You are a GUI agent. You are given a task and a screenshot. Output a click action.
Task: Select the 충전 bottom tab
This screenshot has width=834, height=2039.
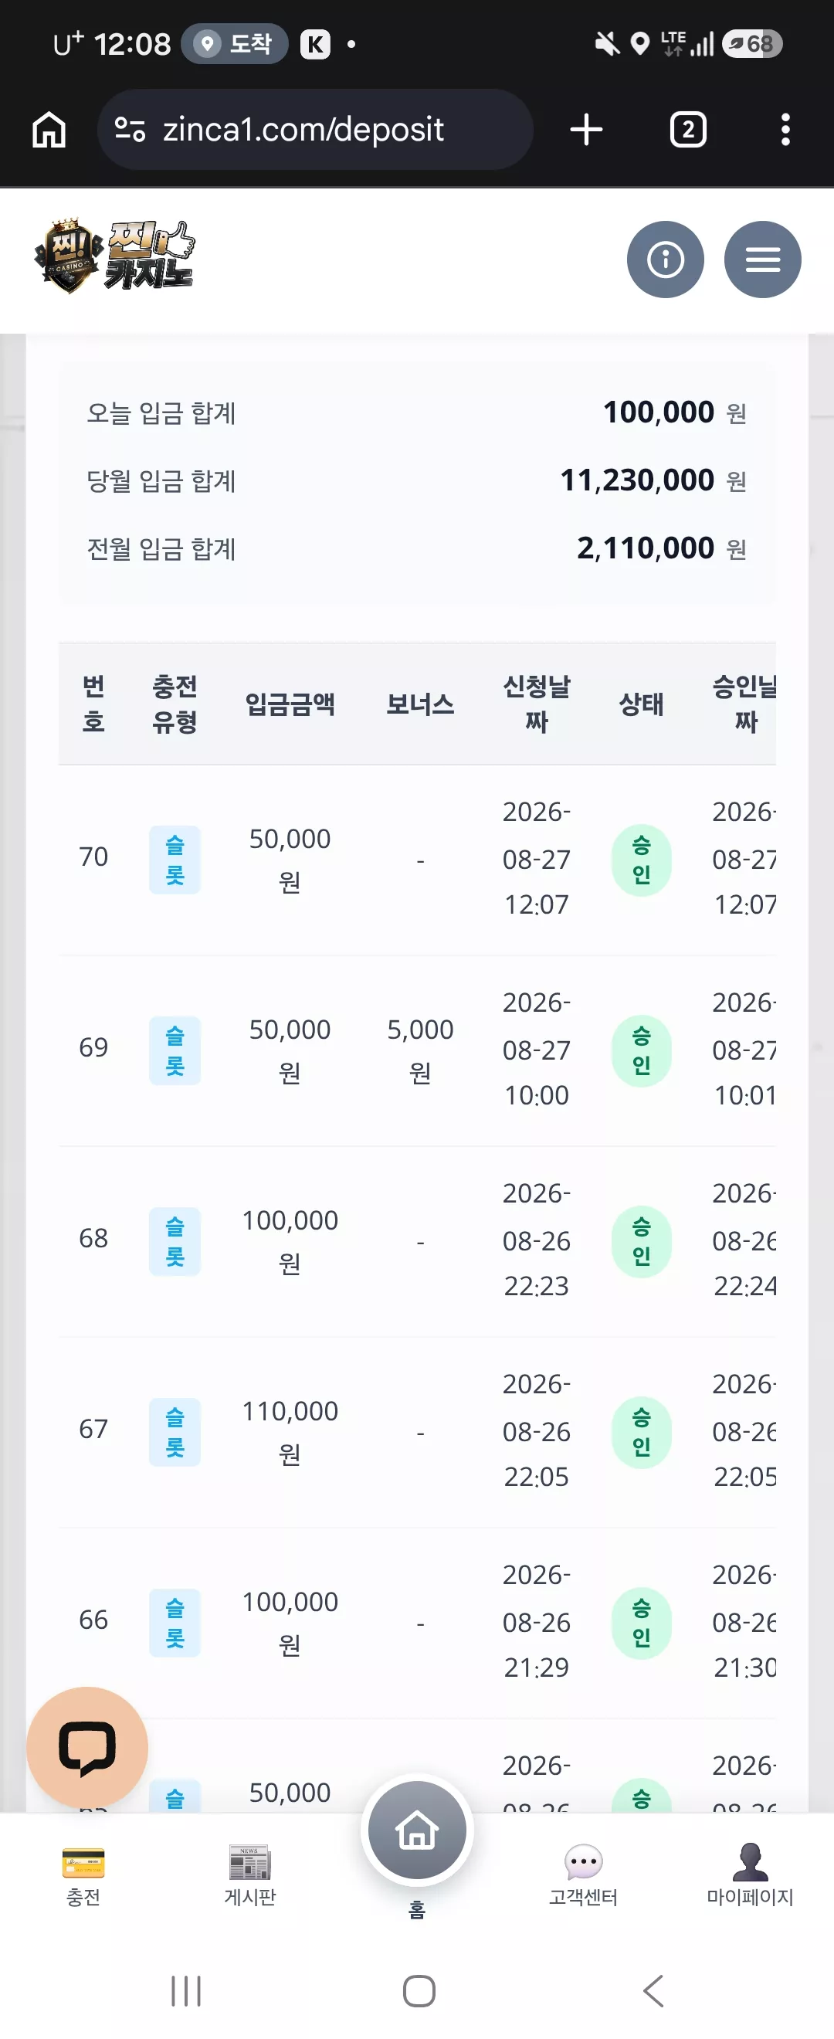(83, 1874)
